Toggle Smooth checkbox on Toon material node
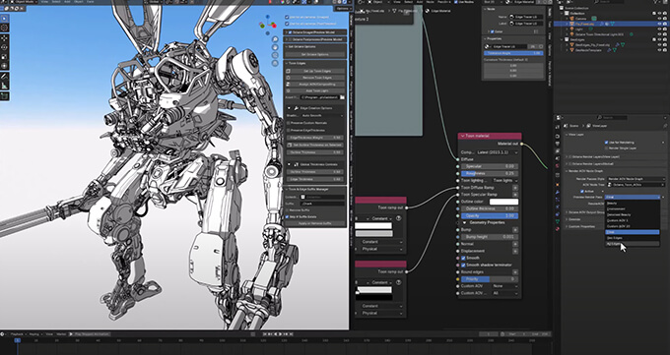The image size is (670, 355). click(463, 258)
